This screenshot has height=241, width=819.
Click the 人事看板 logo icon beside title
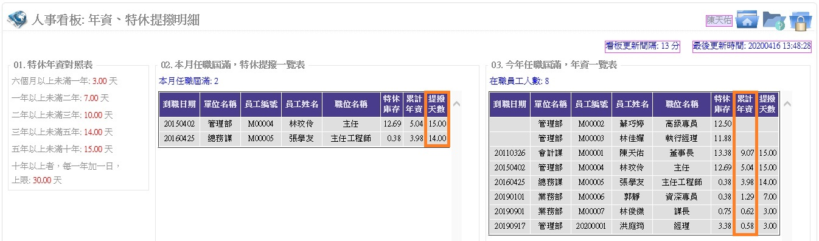[17, 19]
